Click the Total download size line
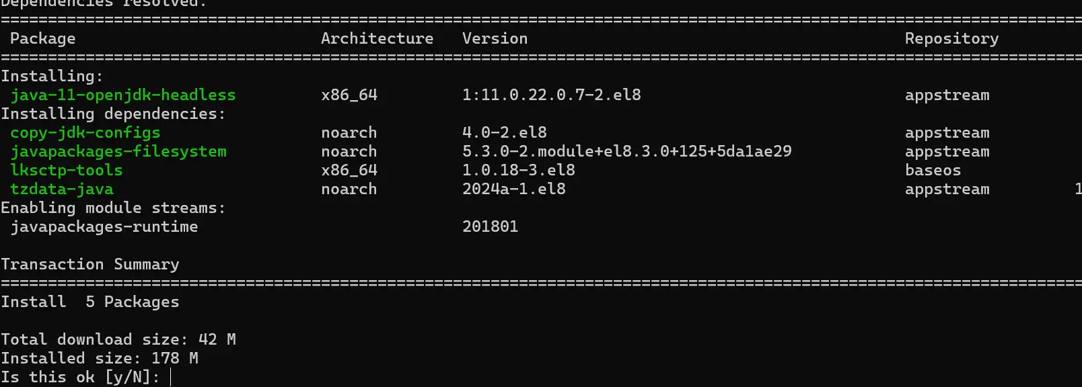The width and height of the screenshot is (1082, 387). coord(118,340)
